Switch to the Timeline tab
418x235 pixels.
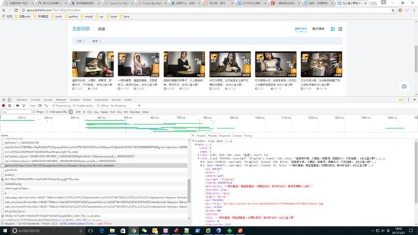pos(74,100)
